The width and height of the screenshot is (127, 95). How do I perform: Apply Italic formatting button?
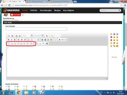12,40
